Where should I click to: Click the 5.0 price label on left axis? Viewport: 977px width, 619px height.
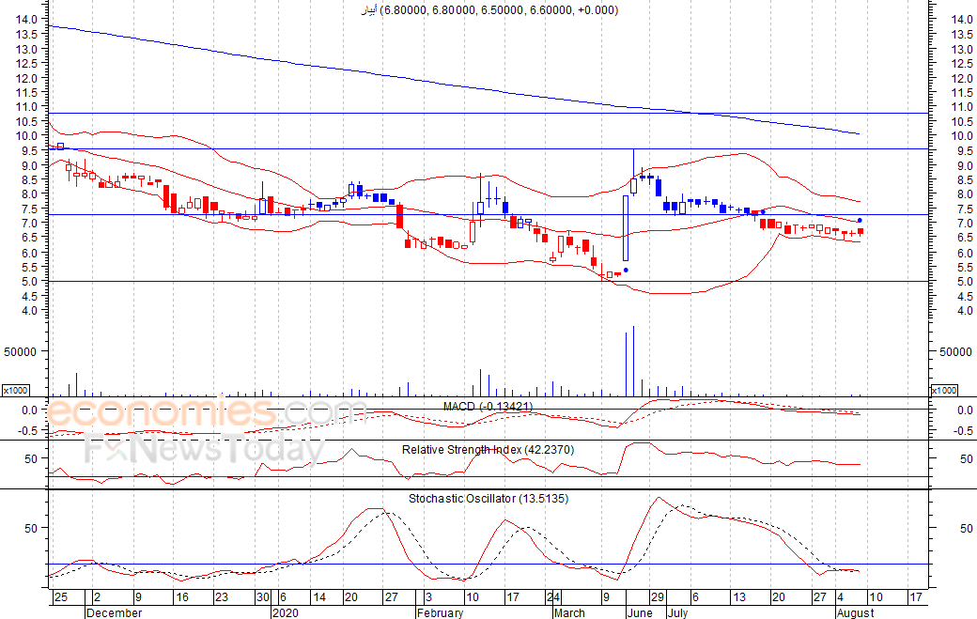pos(29,282)
